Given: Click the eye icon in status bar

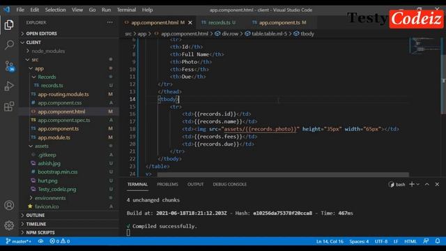Looking at the screenshot, I should click(40, 241).
